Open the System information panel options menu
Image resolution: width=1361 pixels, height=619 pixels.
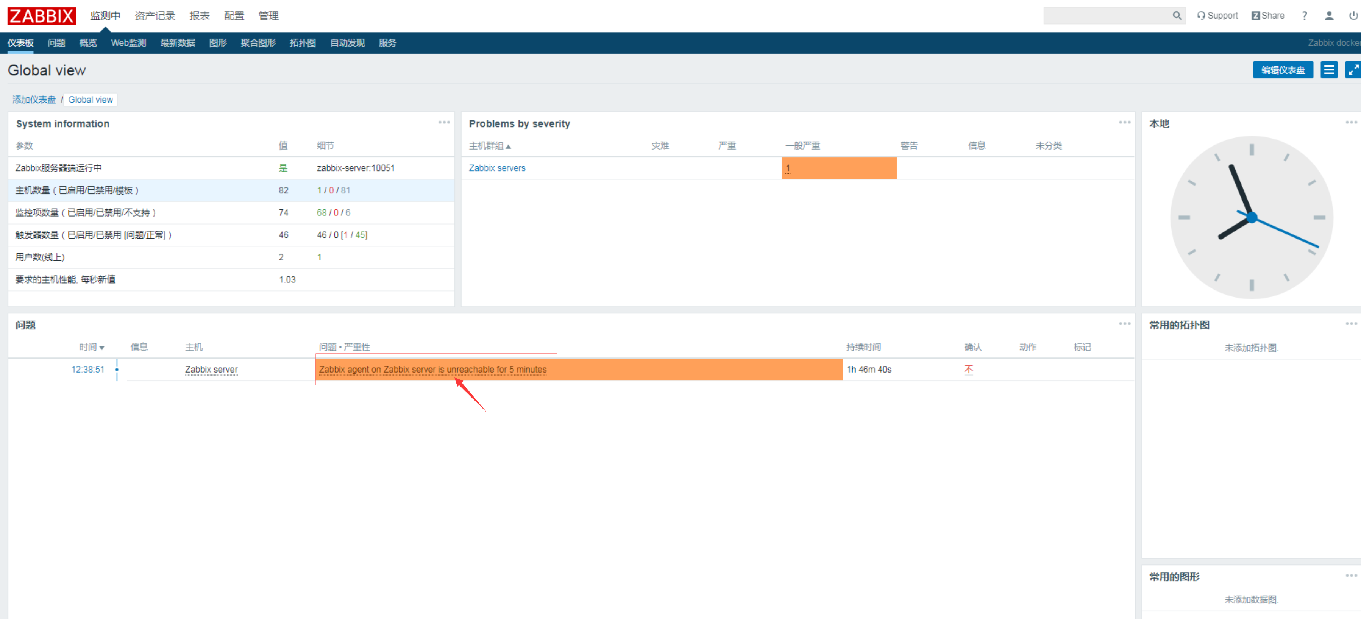[444, 122]
